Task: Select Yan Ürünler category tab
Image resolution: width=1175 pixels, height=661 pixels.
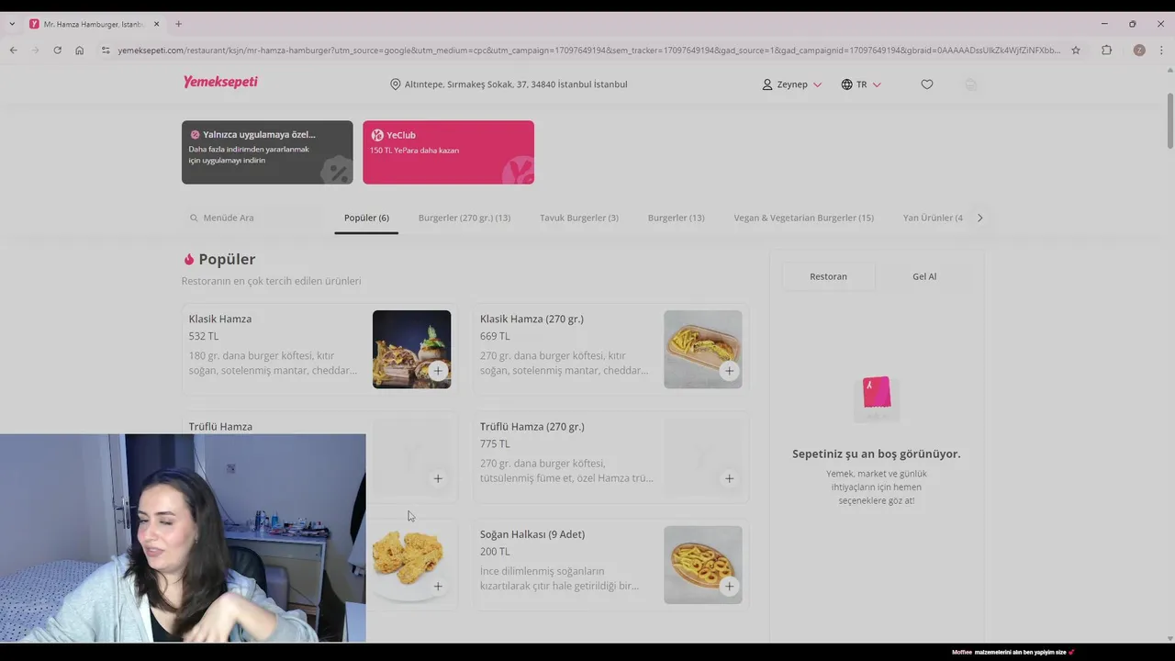Action: pos(933,218)
